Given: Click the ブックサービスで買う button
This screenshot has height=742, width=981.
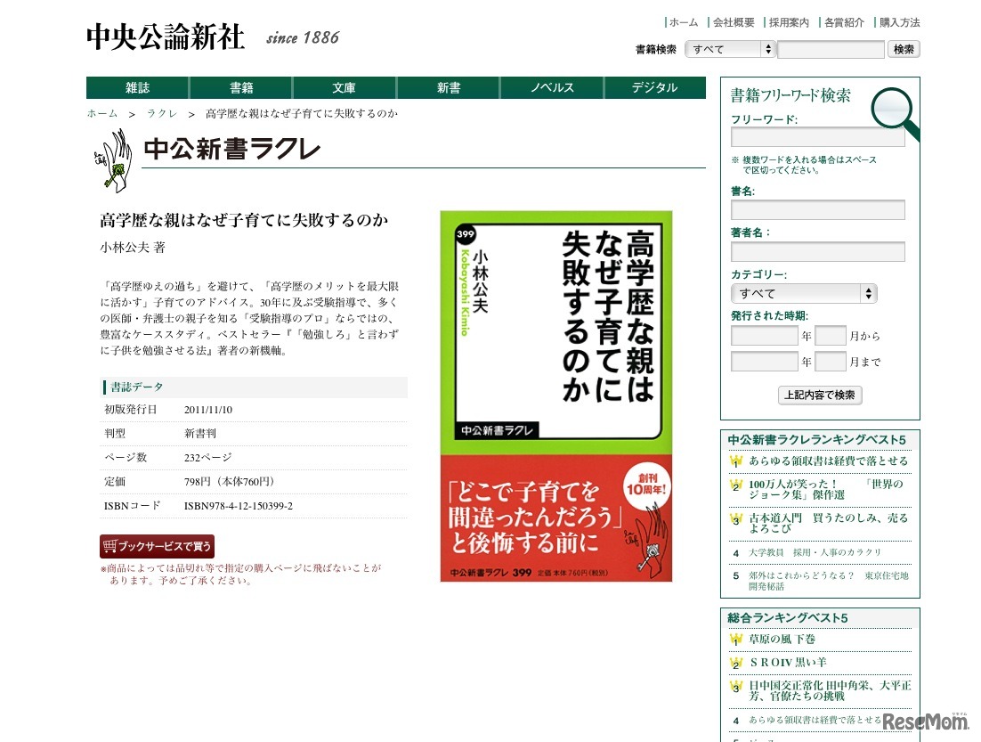Looking at the screenshot, I should coord(157,546).
